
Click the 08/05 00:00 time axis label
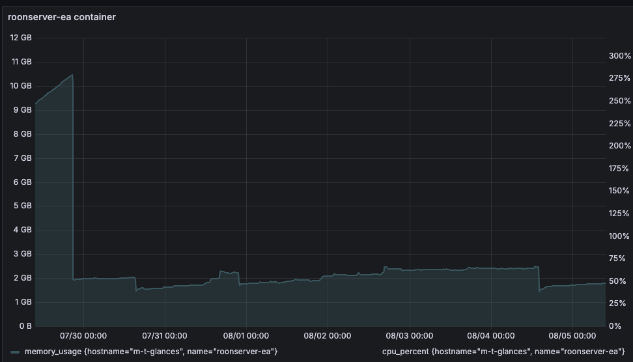click(572, 336)
